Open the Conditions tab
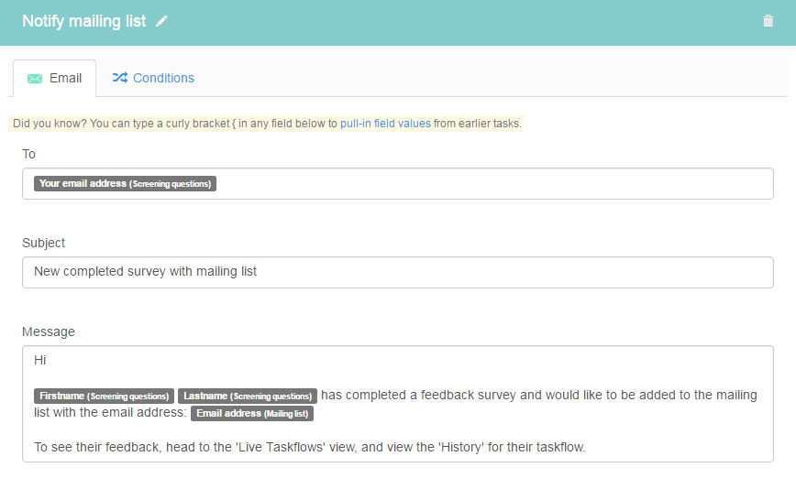Viewport: 796px width, 489px height. click(153, 78)
